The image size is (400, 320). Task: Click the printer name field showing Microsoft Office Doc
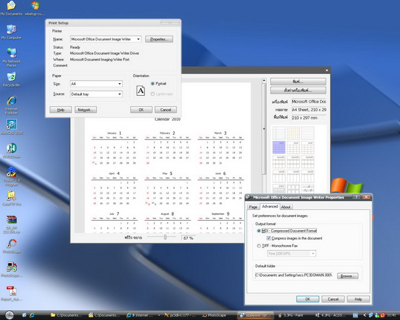click(309, 102)
